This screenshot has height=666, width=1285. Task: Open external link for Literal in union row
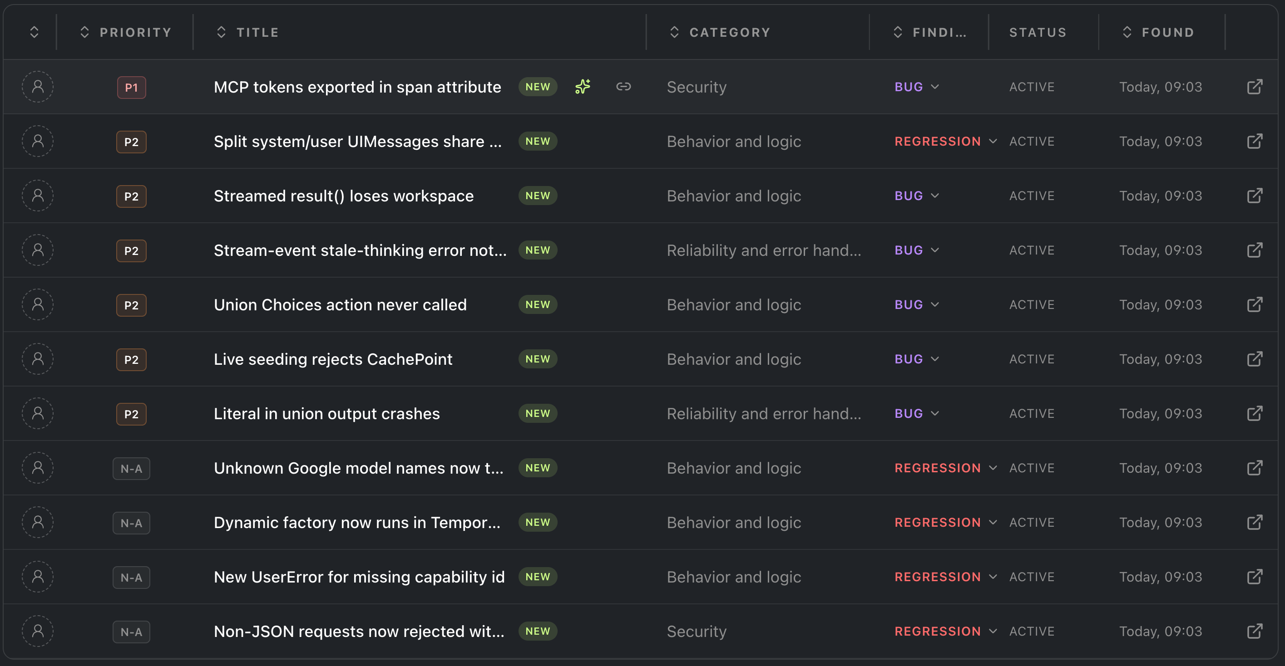[1255, 413]
